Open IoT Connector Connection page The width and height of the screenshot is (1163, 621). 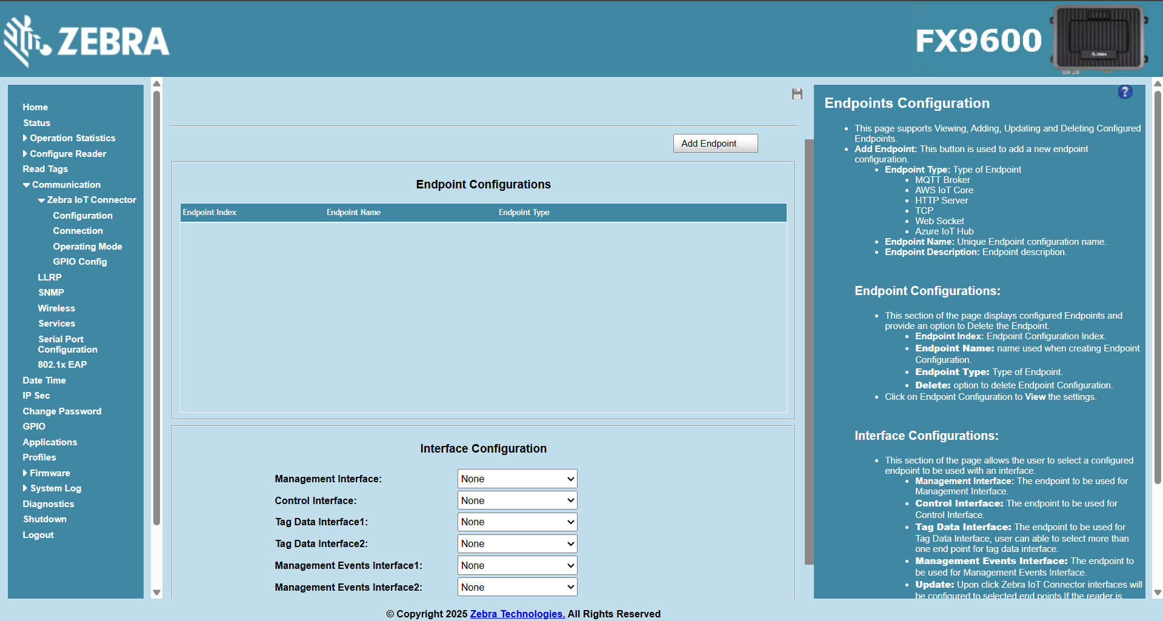pos(78,231)
